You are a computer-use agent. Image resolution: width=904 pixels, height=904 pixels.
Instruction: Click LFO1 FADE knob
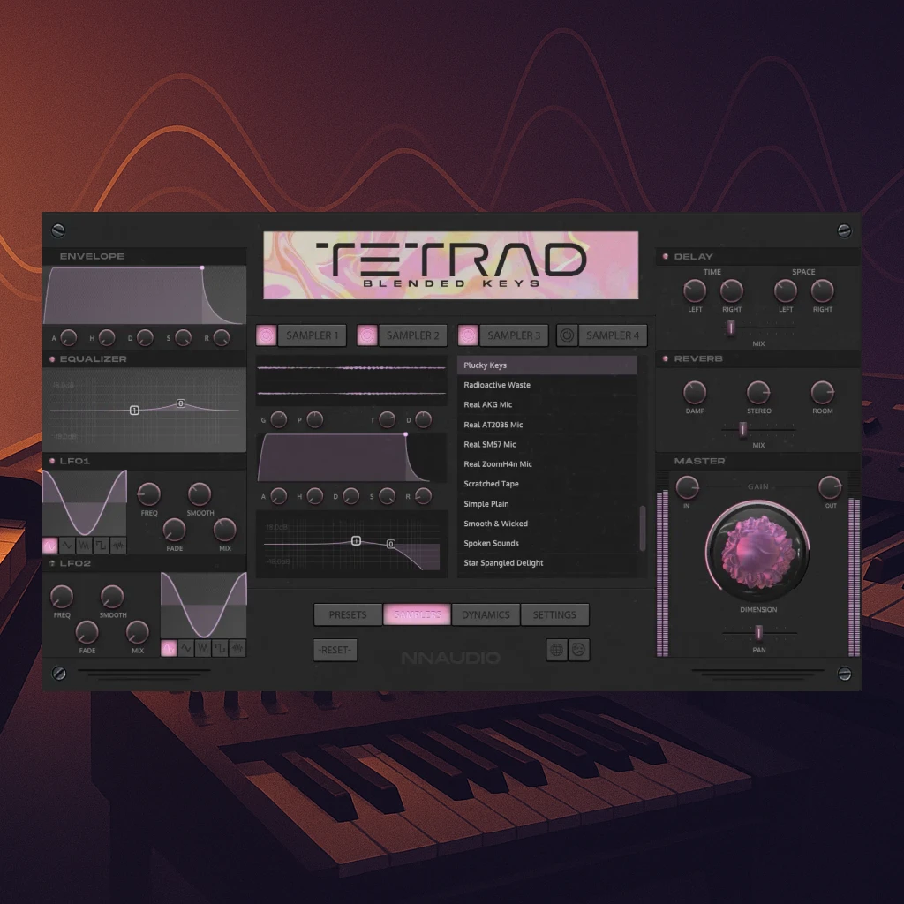click(x=174, y=530)
